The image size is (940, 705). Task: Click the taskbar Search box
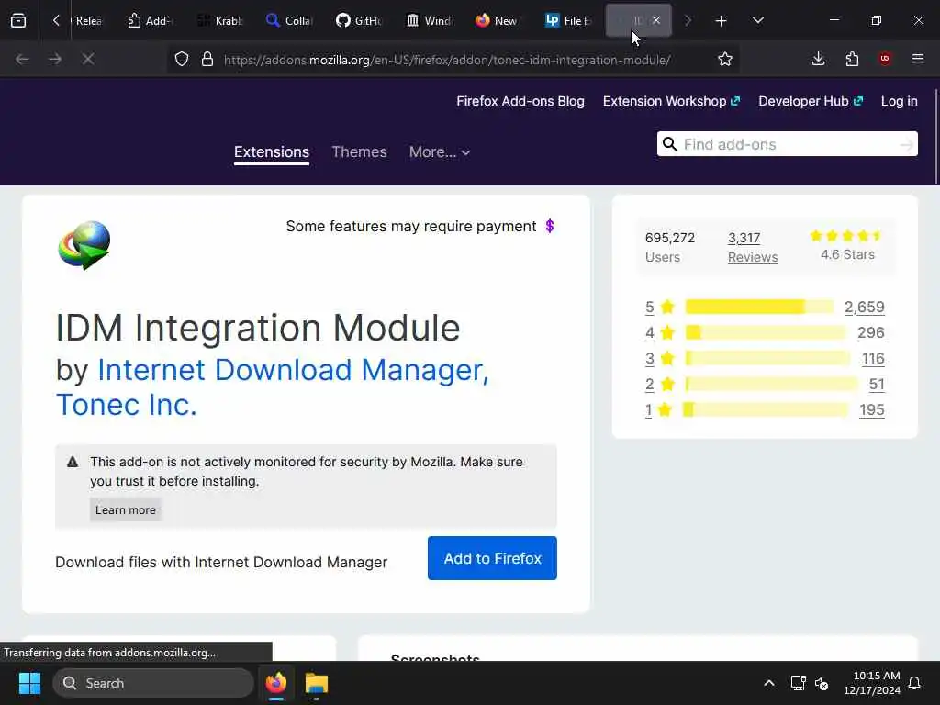(153, 683)
